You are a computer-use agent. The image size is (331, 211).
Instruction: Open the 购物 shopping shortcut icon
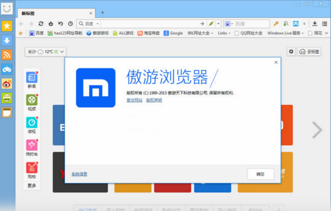32,168
